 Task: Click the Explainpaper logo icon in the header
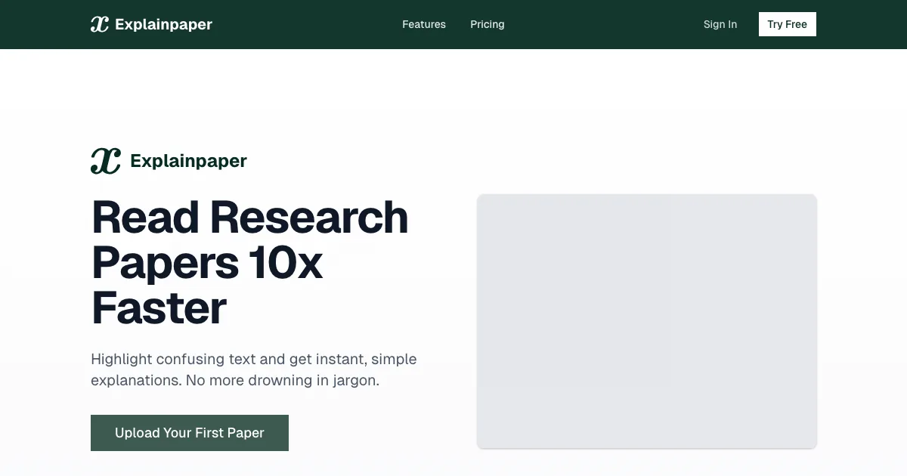[x=100, y=24]
